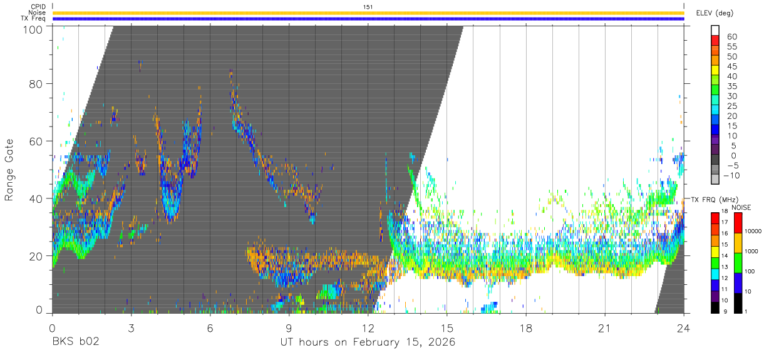Screen dimensions: 769x355
Task: Click the x-axis tick label 6
Action: point(210,327)
